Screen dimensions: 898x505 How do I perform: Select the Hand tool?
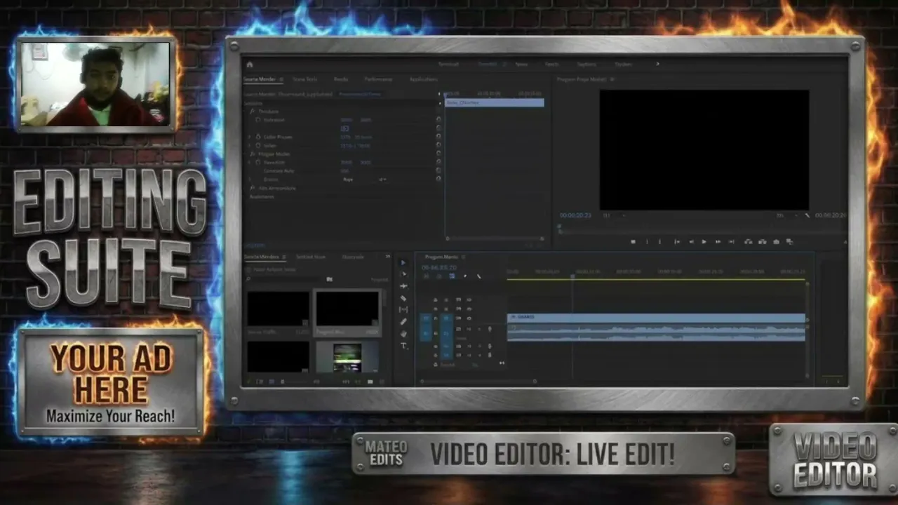click(x=403, y=333)
